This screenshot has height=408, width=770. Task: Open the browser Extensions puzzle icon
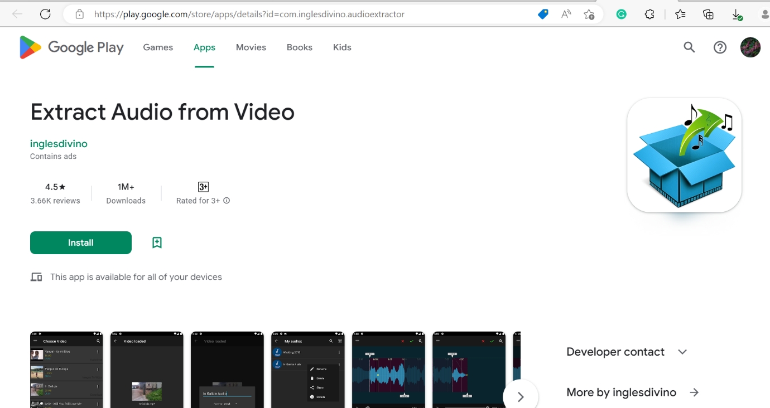tap(649, 14)
